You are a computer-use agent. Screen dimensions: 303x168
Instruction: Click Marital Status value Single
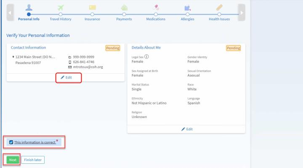(136, 89)
